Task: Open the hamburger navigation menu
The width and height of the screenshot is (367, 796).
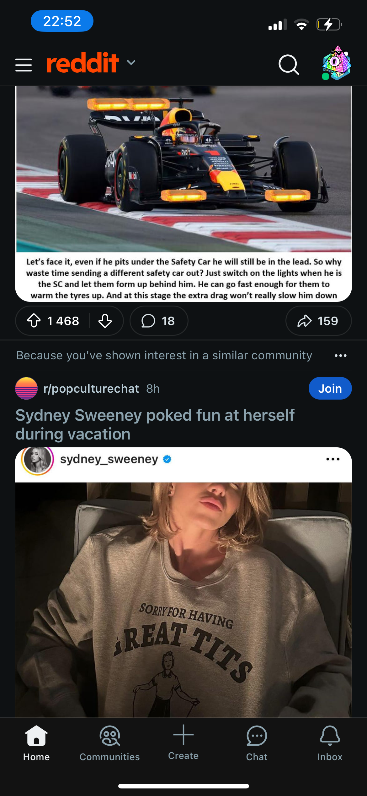Action: pyautogui.click(x=24, y=65)
